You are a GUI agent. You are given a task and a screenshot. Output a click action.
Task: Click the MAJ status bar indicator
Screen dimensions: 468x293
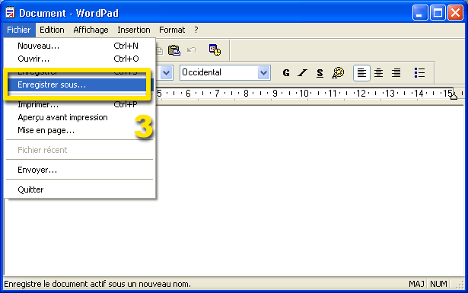point(416,284)
